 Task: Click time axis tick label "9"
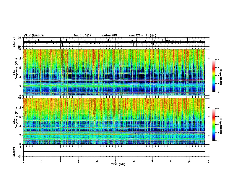[189, 161]
